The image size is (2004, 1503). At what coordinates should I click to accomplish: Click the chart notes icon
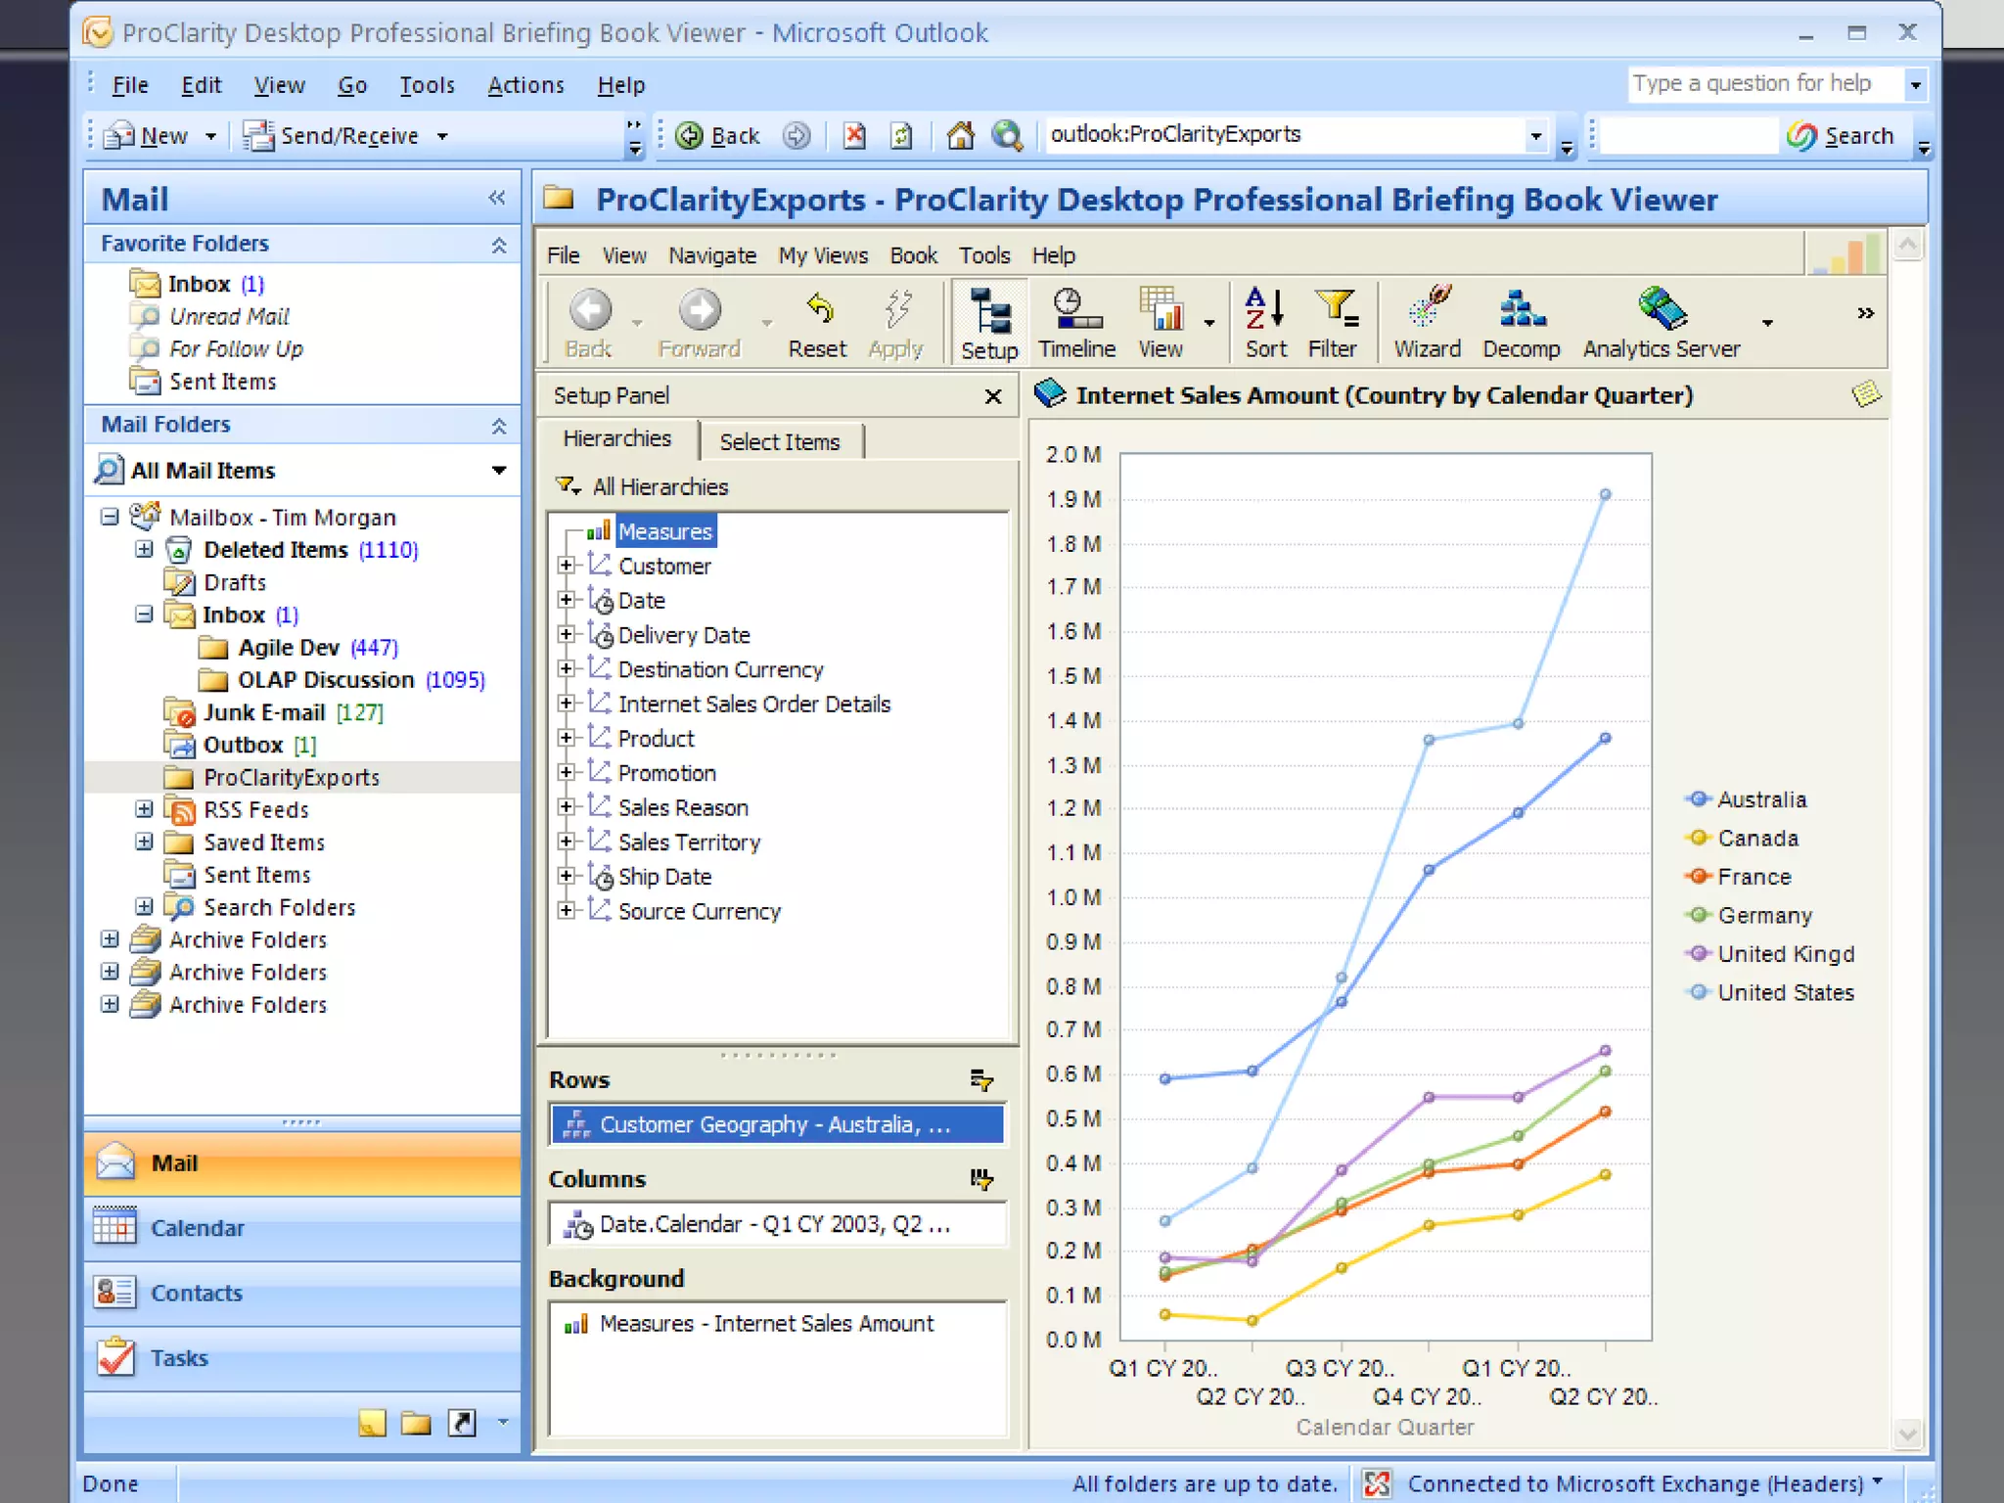1866,394
